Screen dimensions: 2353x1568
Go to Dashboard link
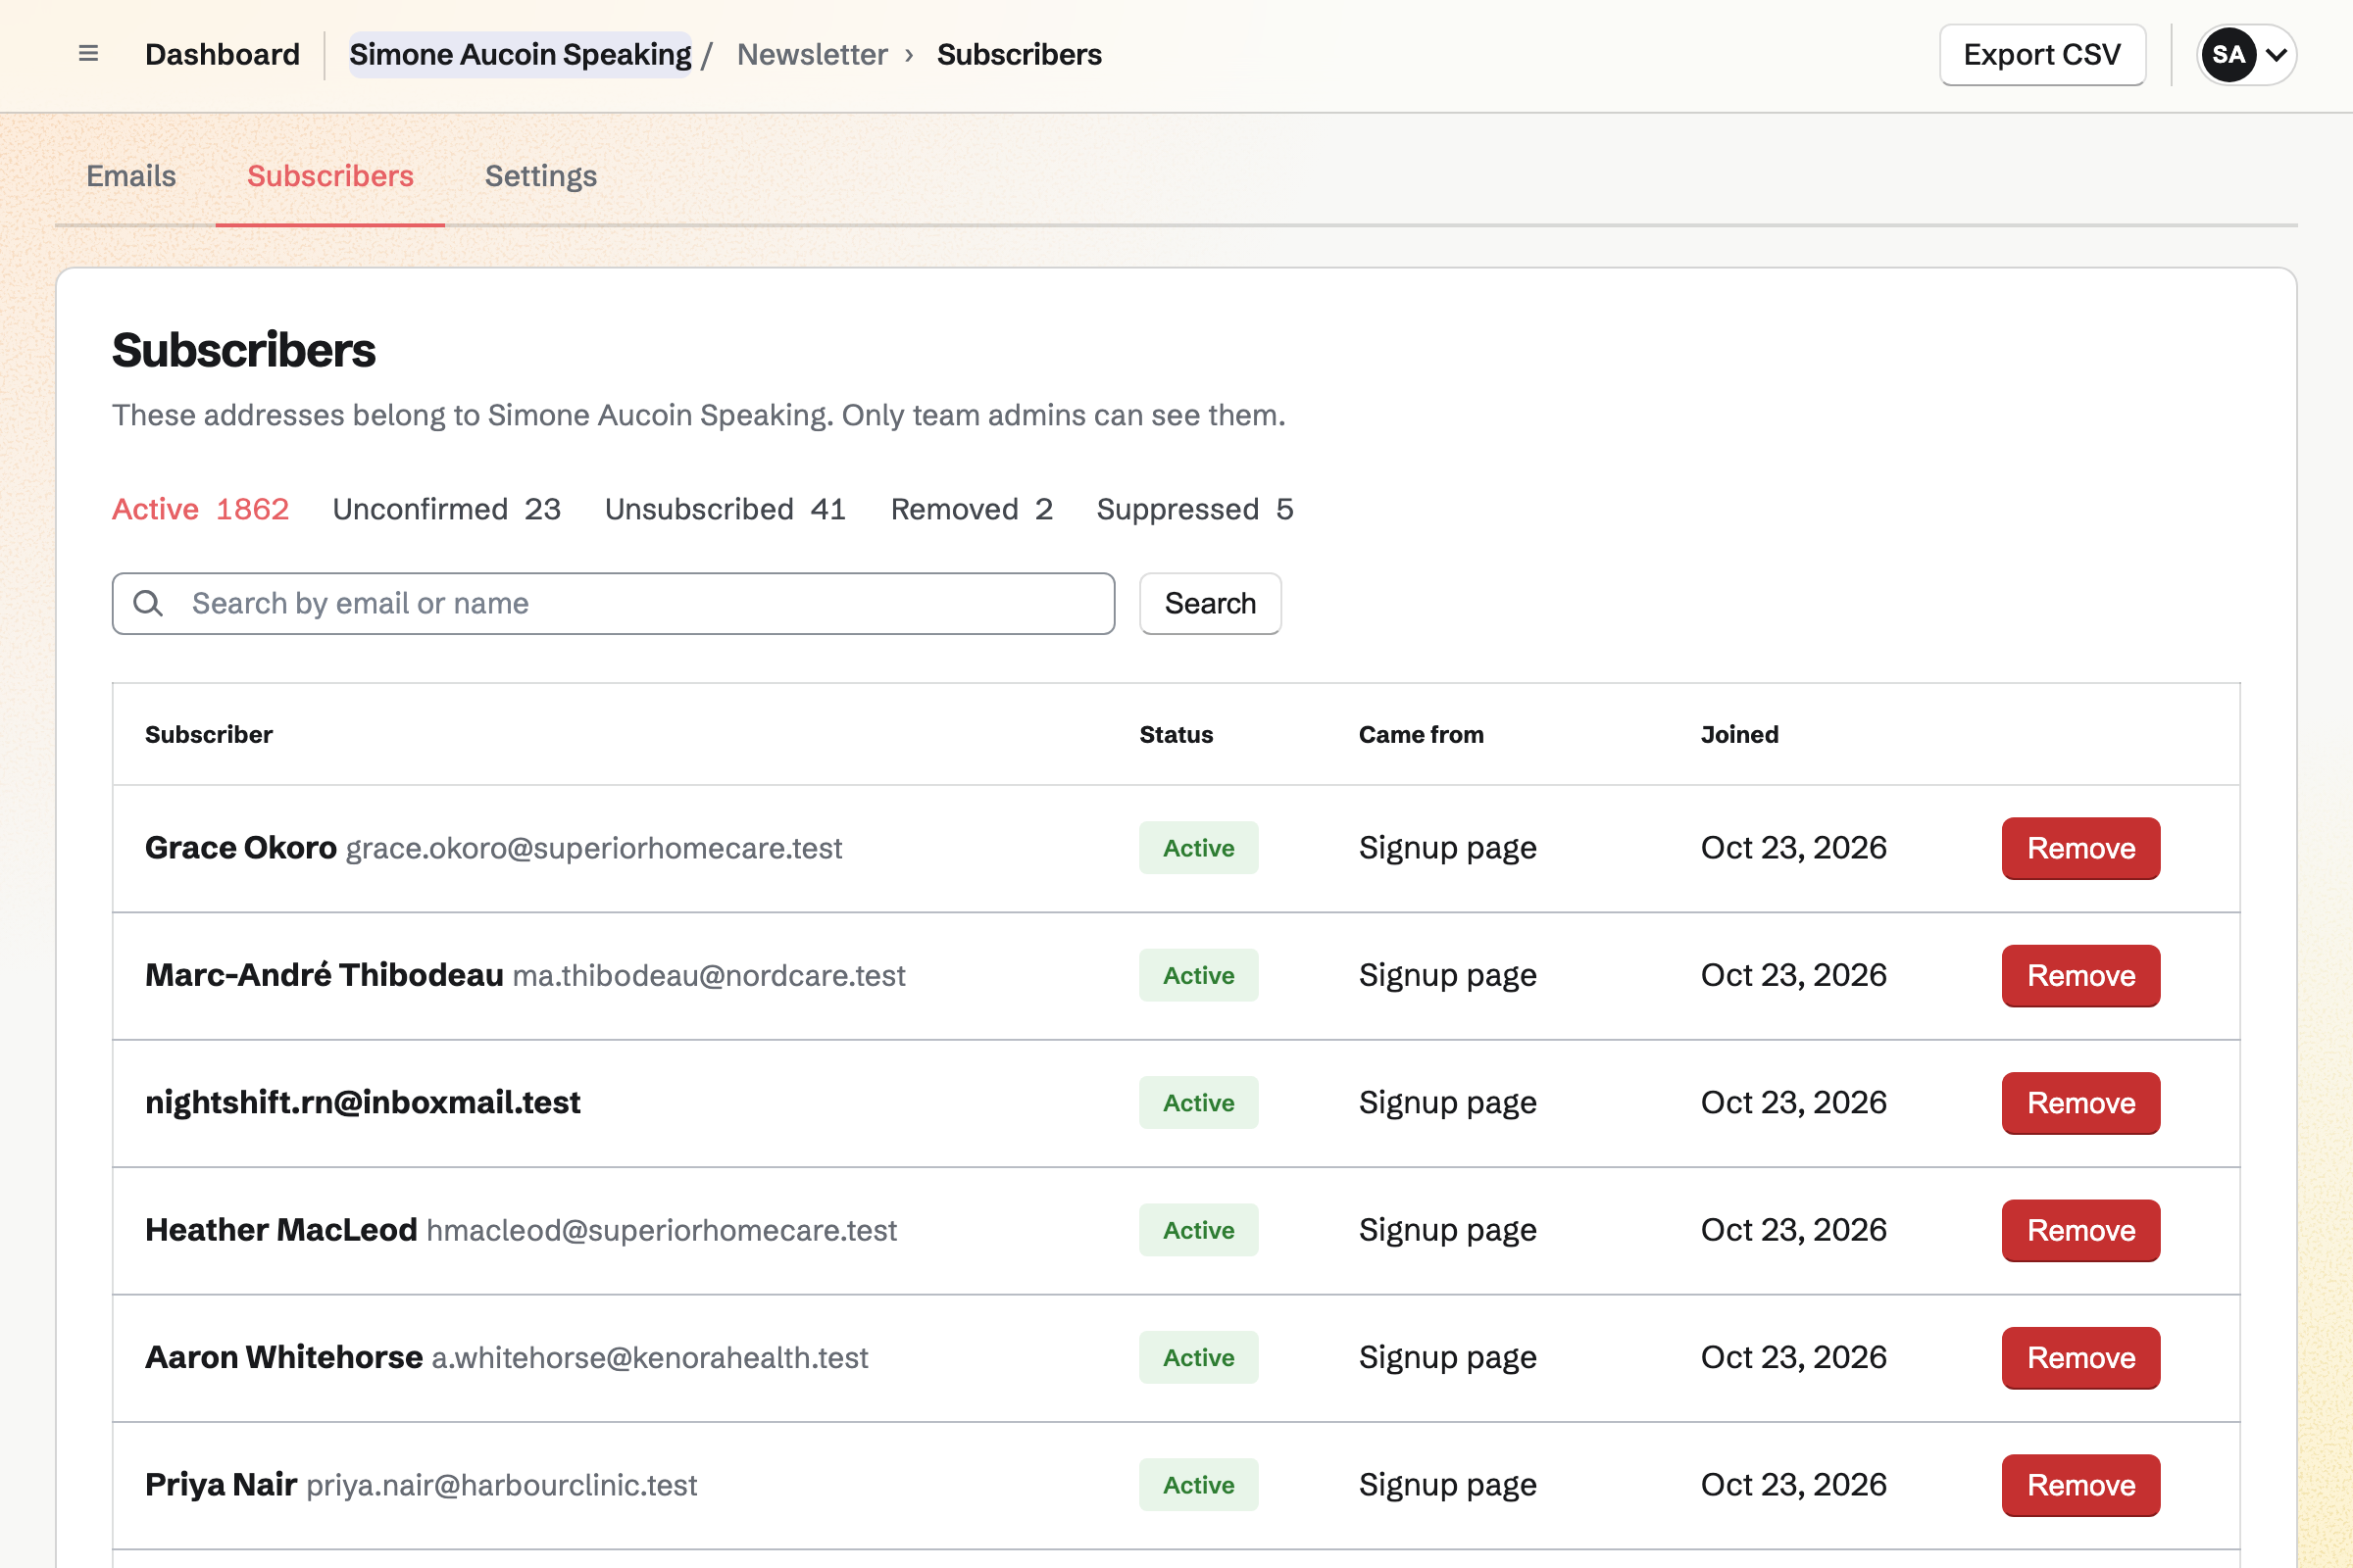(223, 54)
